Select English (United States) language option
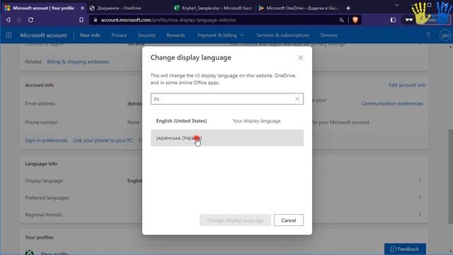Image resolution: width=453 pixels, height=255 pixels. pos(227,121)
